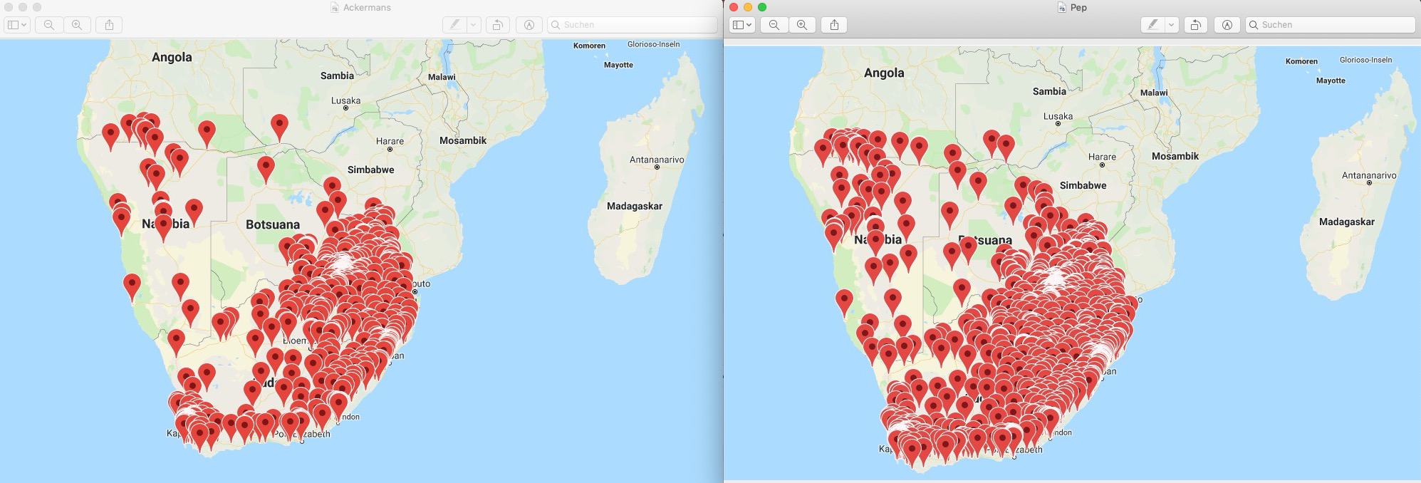Click Sambia label on Pep map
Image resolution: width=1421 pixels, height=483 pixels.
[1049, 91]
